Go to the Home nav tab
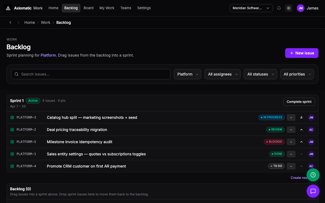This screenshot has height=203, width=325. [53, 8]
